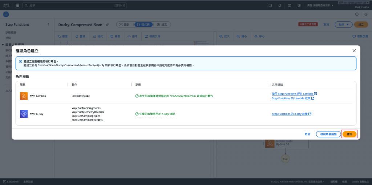Click the 檢視角色組態 button

pos(328,134)
